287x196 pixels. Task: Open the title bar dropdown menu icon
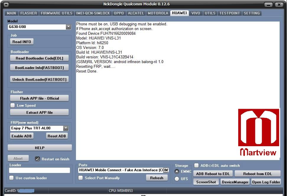coord(6,4)
